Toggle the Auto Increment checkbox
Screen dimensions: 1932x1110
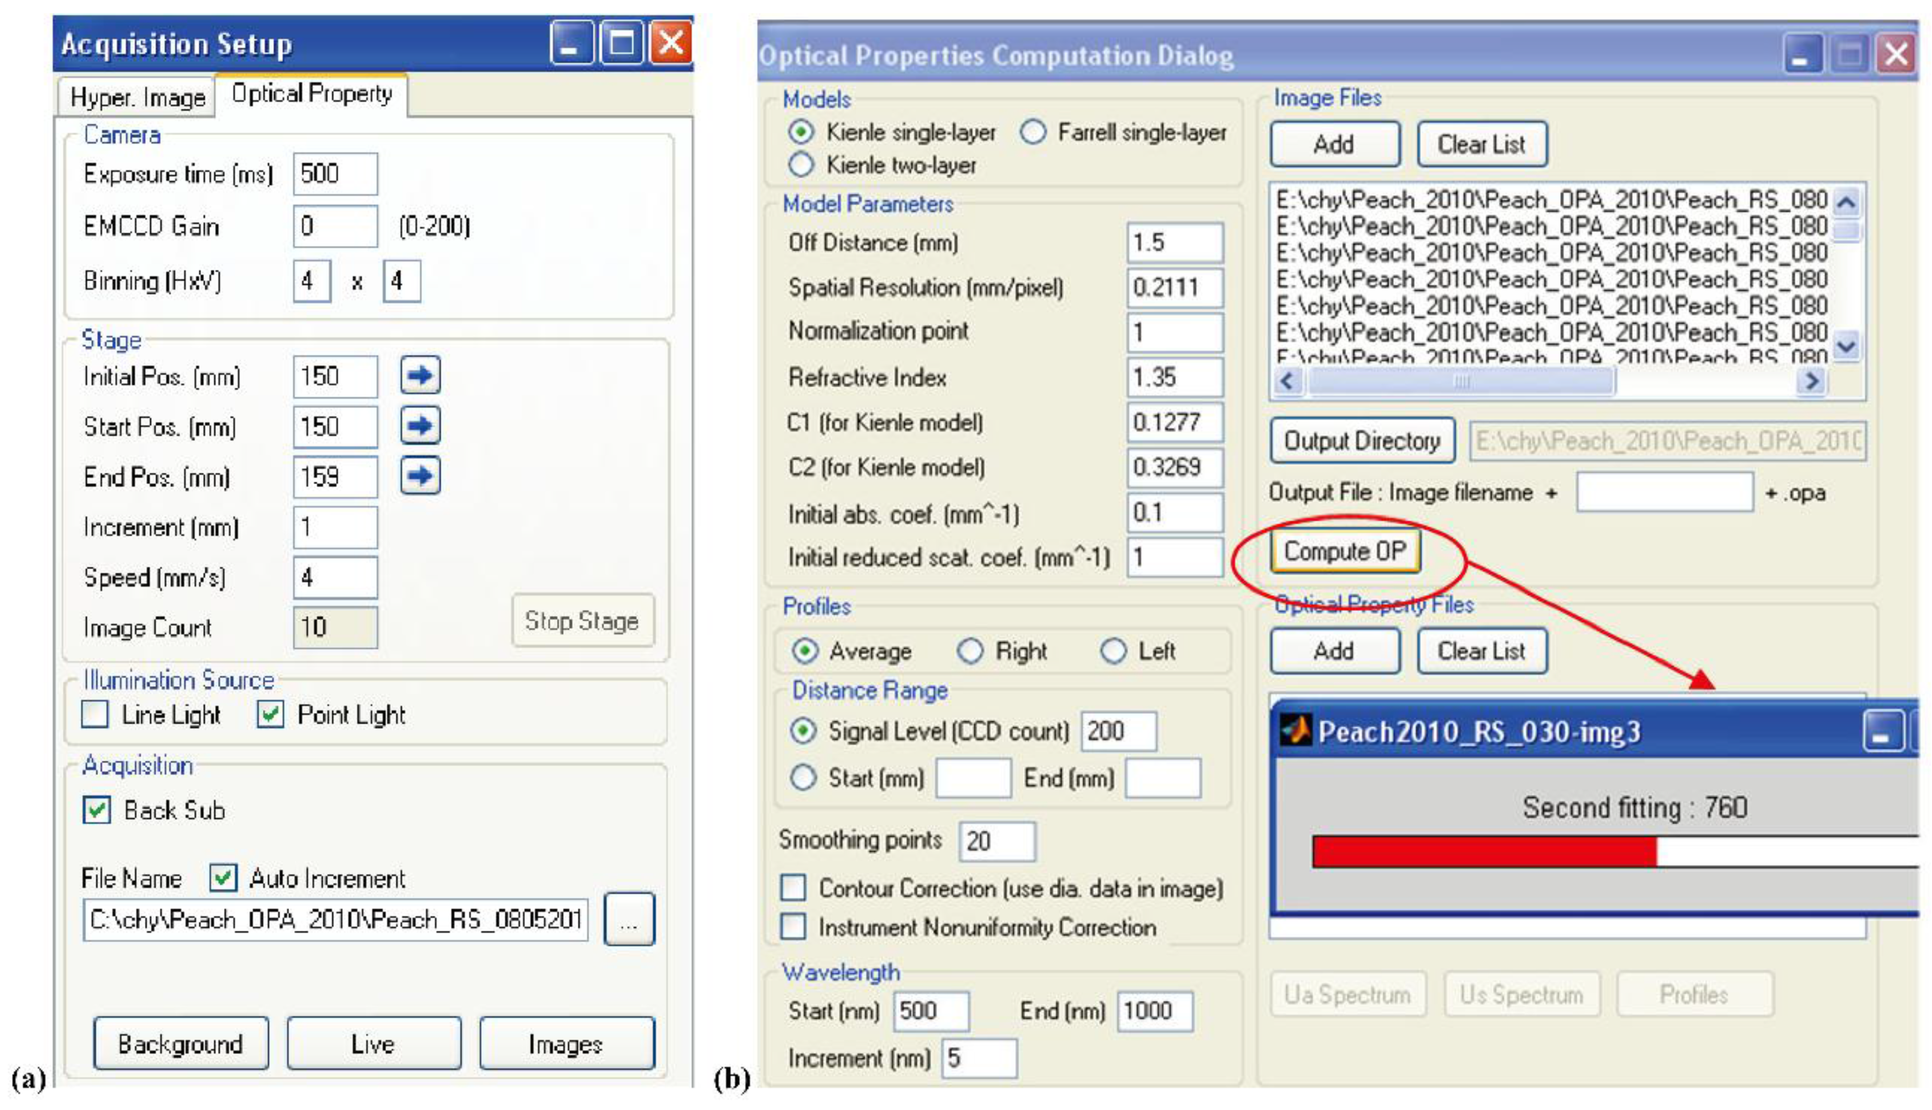(223, 877)
